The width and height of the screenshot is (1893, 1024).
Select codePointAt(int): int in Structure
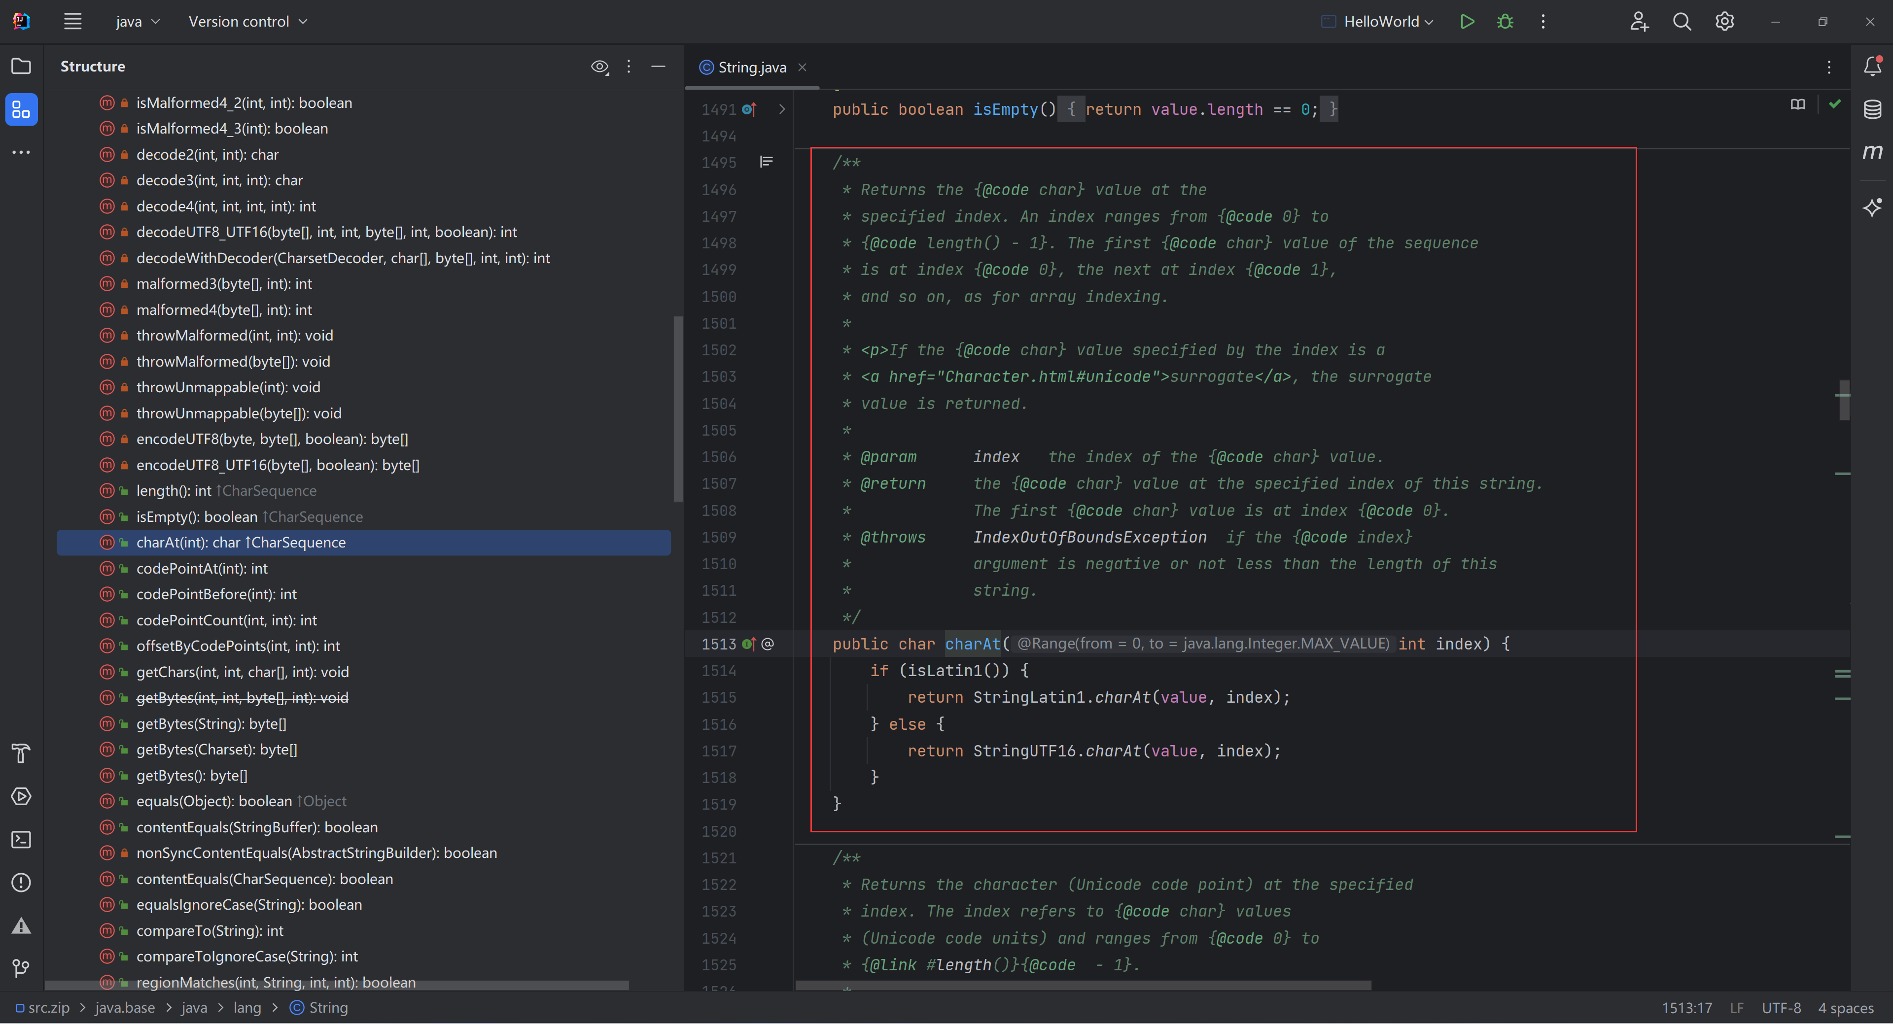(x=201, y=569)
